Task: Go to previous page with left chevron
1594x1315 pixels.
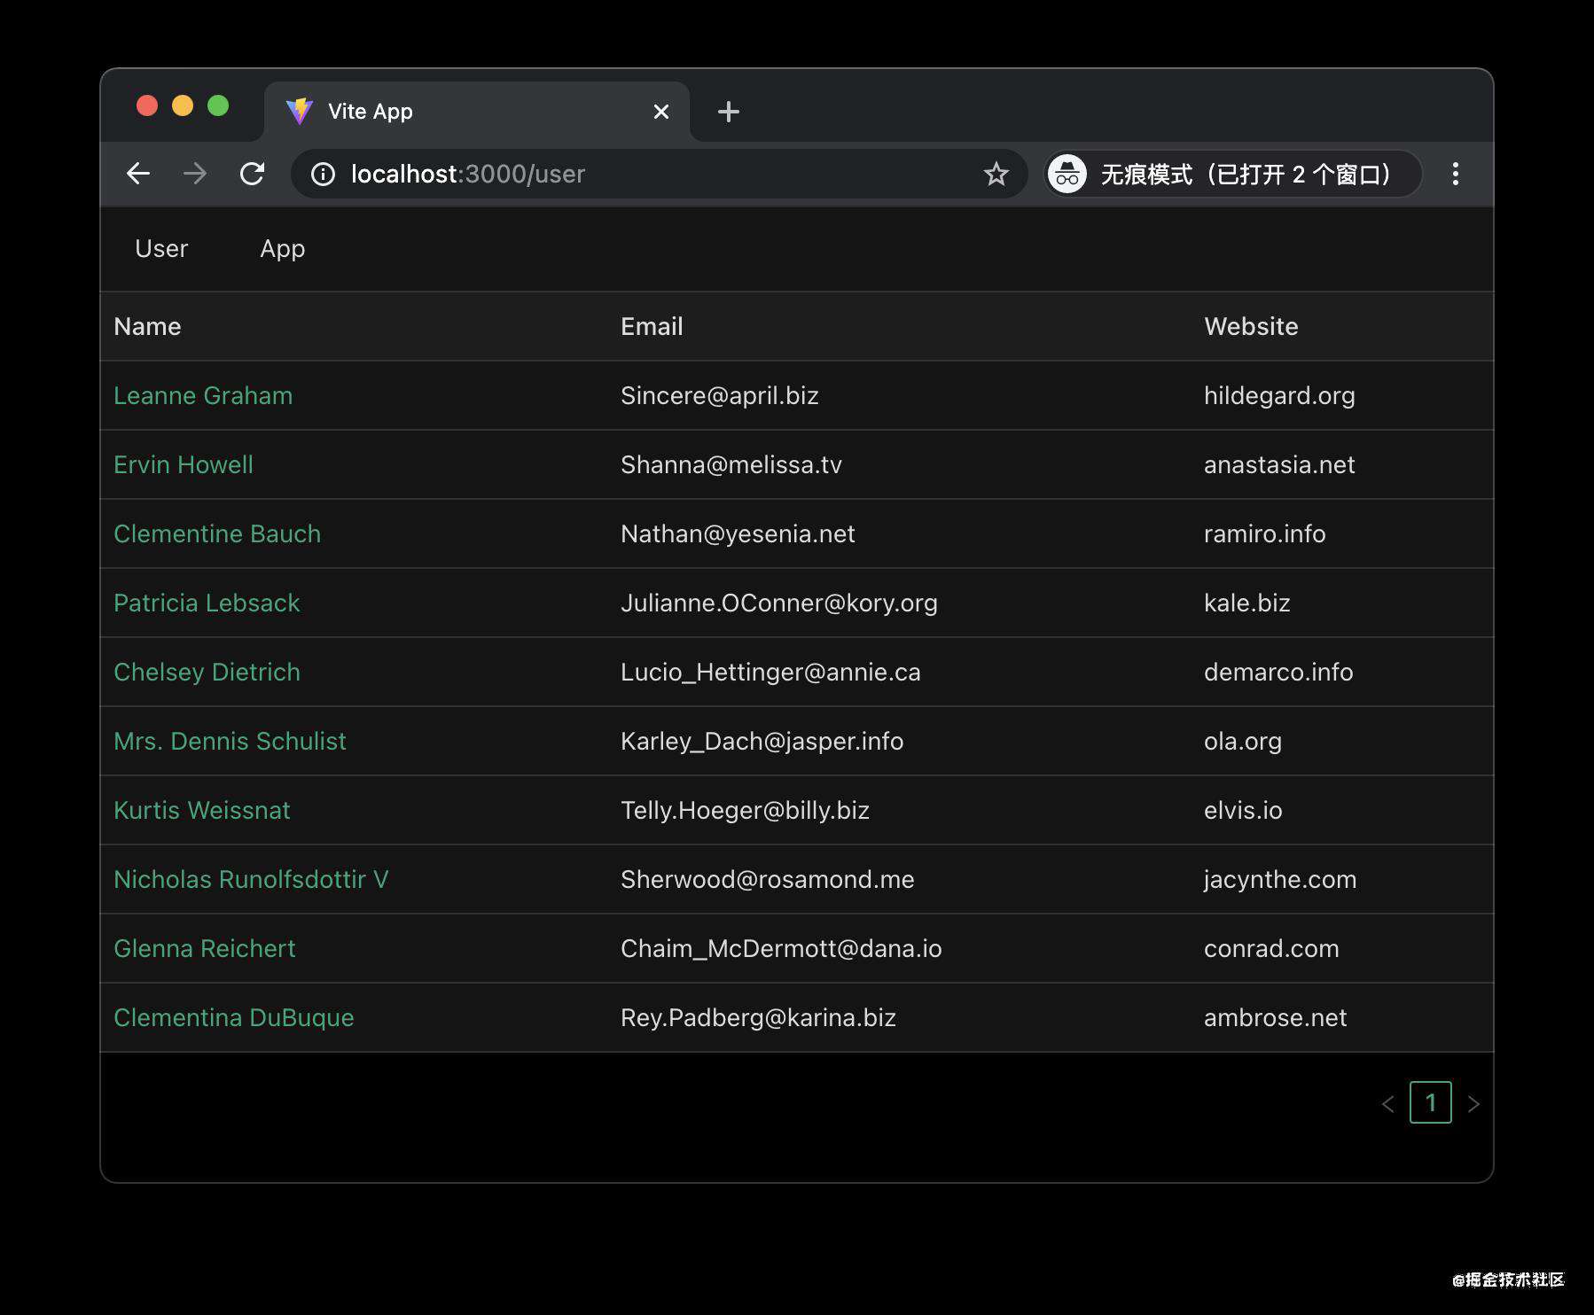Action: 1388,1104
